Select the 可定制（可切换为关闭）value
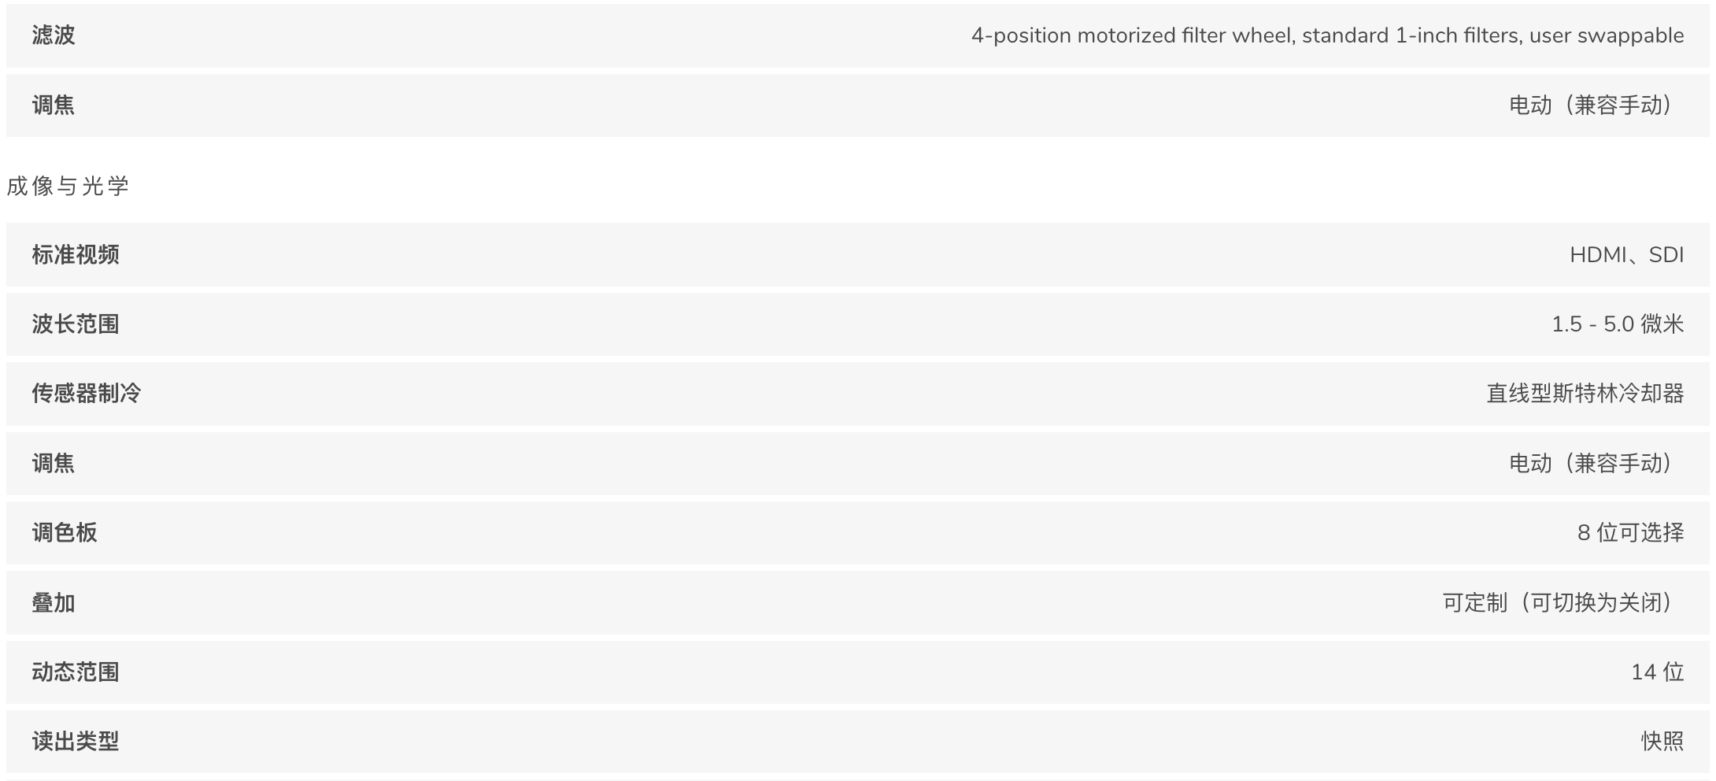Image resolution: width=1716 pixels, height=781 pixels. pyautogui.click(x=1563, y=603)
